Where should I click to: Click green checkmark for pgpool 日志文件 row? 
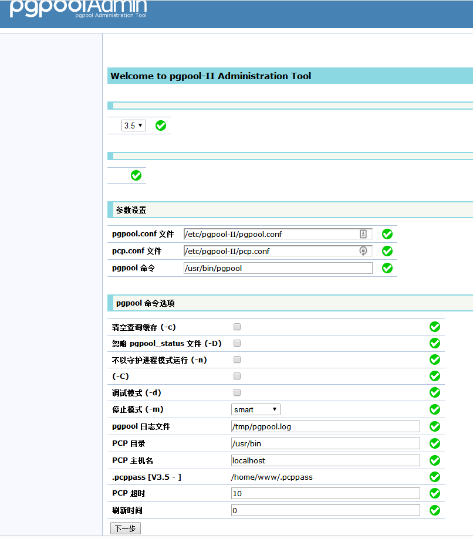pos(435,426)
